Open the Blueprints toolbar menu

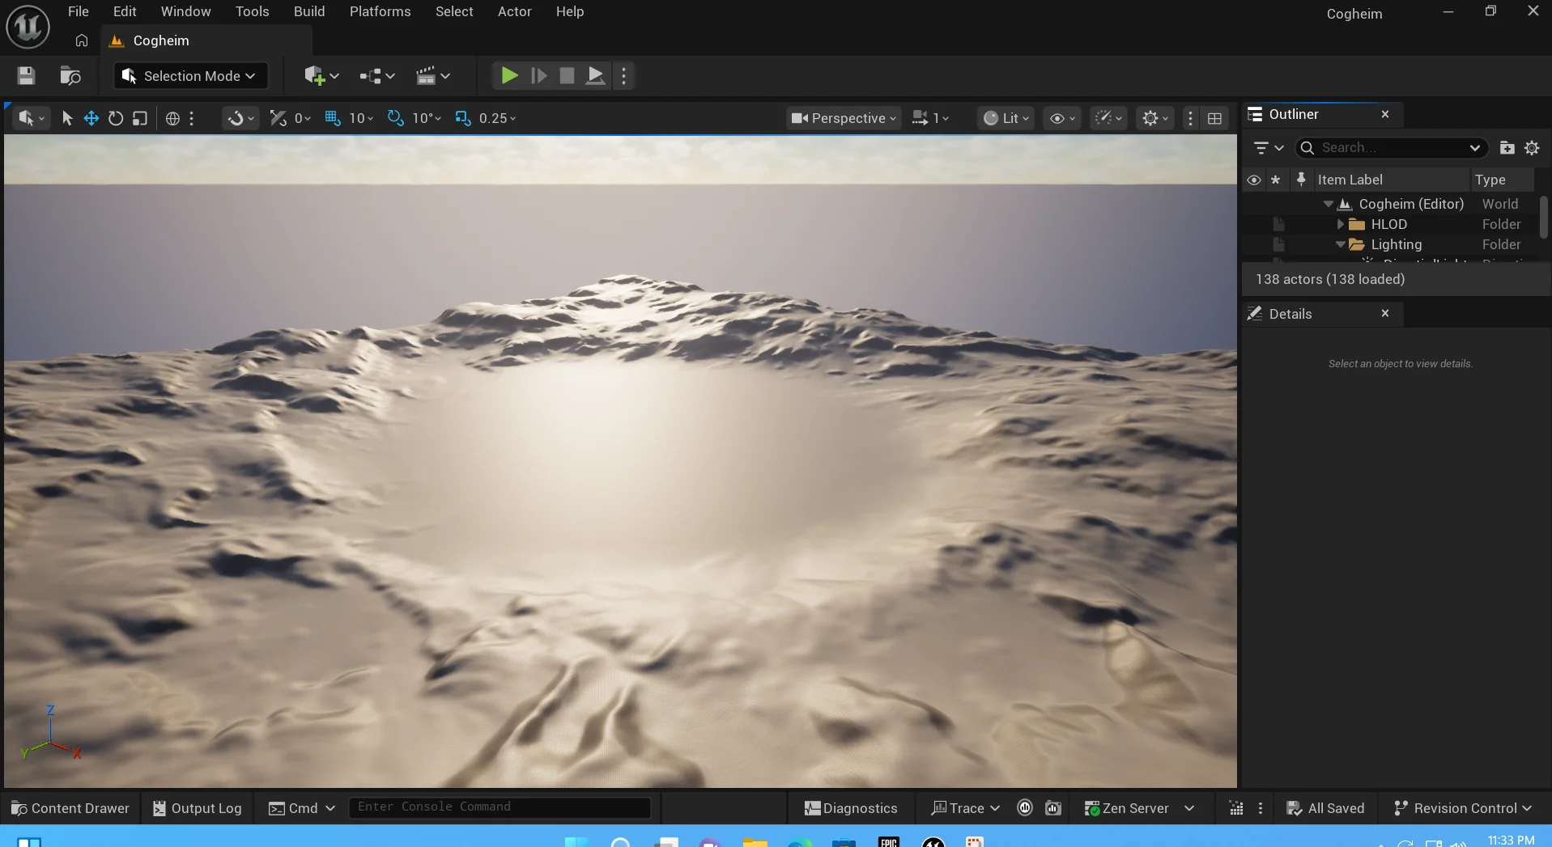377,76
